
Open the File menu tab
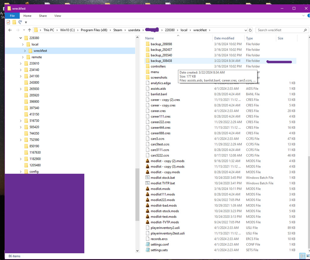pyautogui.click(x=12, y=16)
